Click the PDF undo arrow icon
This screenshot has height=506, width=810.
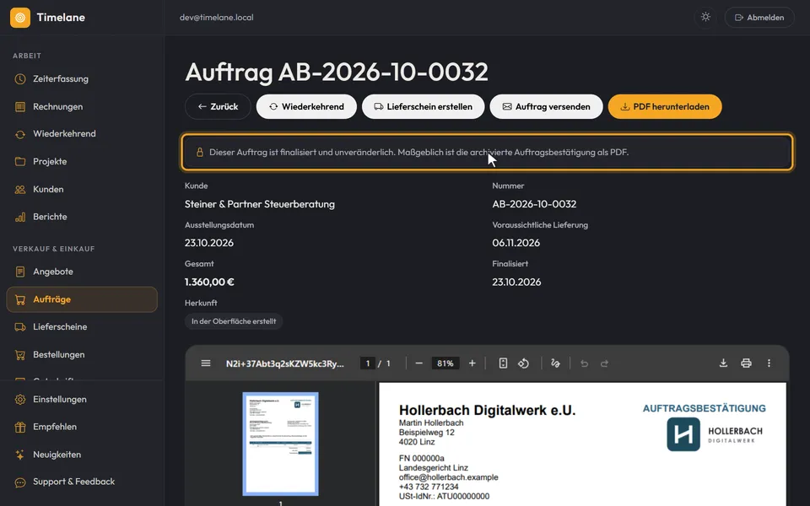click(x=584, y=363)
